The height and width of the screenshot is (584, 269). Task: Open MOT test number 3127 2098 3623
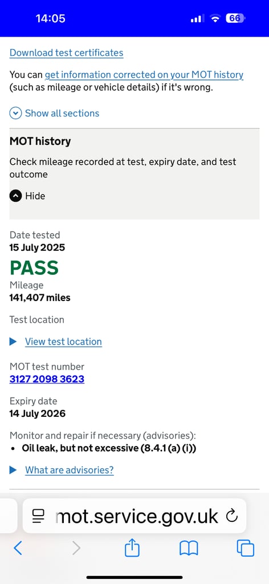click(x=47, y=379)
